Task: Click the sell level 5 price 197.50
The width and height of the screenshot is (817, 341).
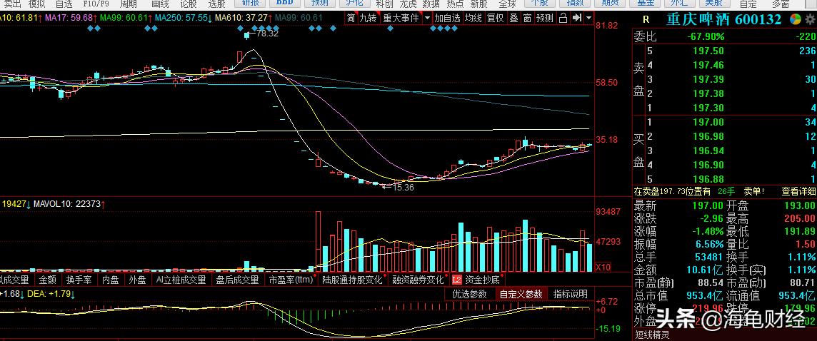Action: 708,51
